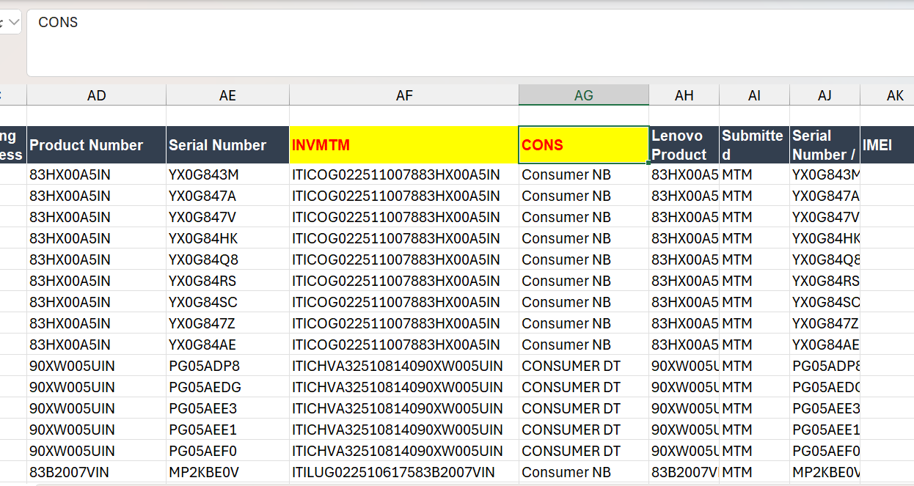This screenshot has width=914, height=486.
Task: Select column AD header
Action: [x=96, y=95]
